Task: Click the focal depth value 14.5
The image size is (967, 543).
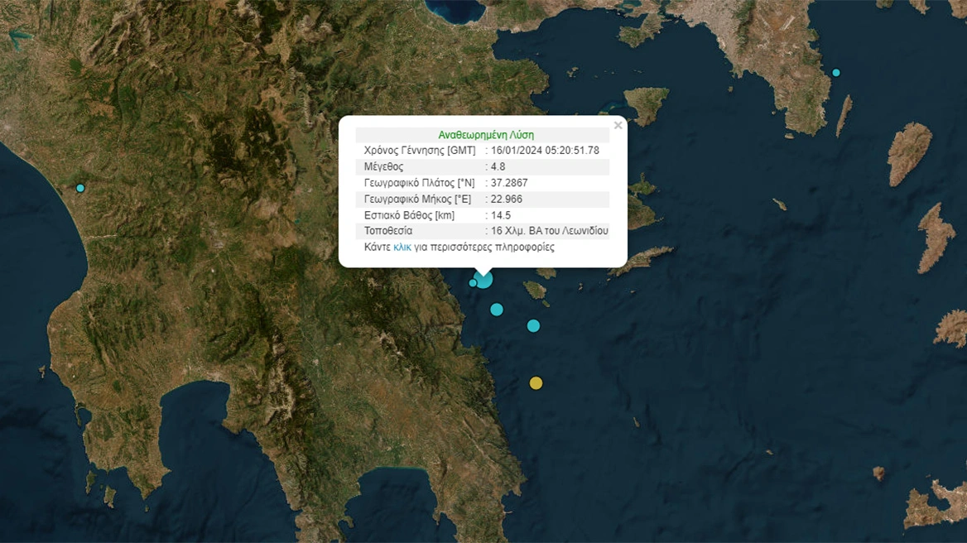Action: tap(501, 215)
